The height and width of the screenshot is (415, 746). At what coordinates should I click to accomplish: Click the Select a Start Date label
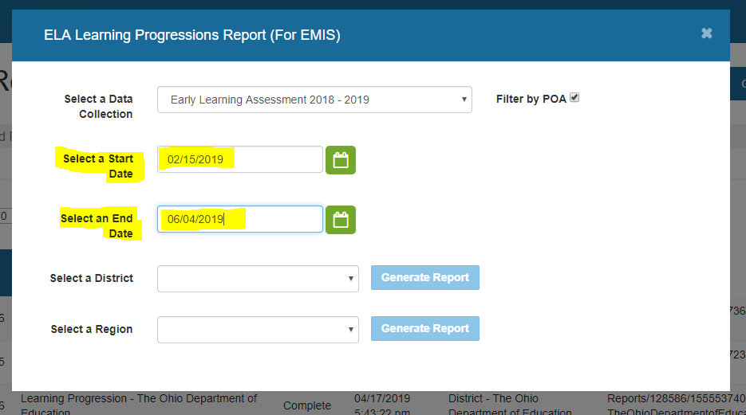98,166
